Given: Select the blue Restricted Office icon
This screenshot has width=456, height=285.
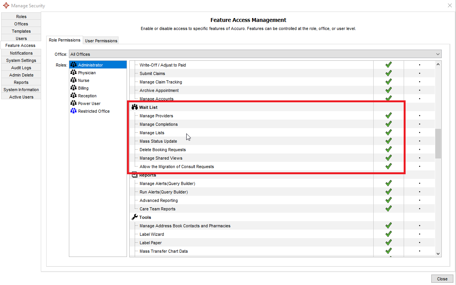Looking at the screenshot, I should pos(73,111).
